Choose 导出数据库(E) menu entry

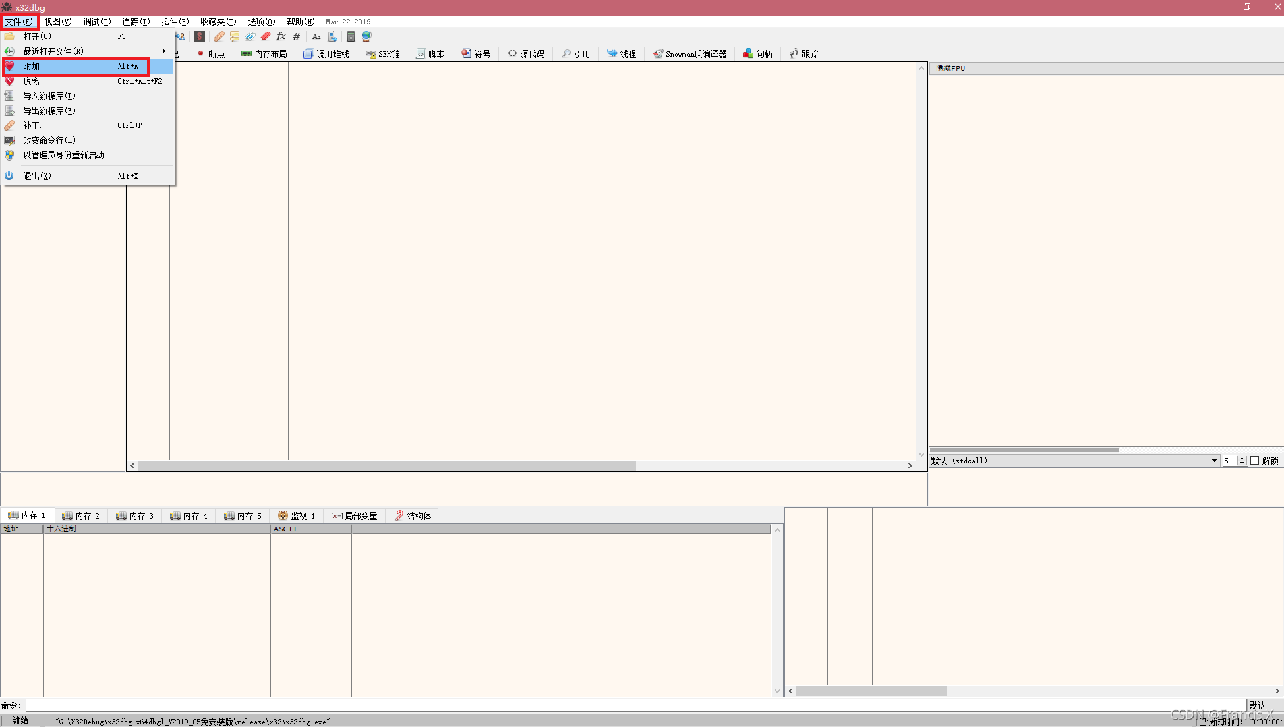[x=88, y=111]
